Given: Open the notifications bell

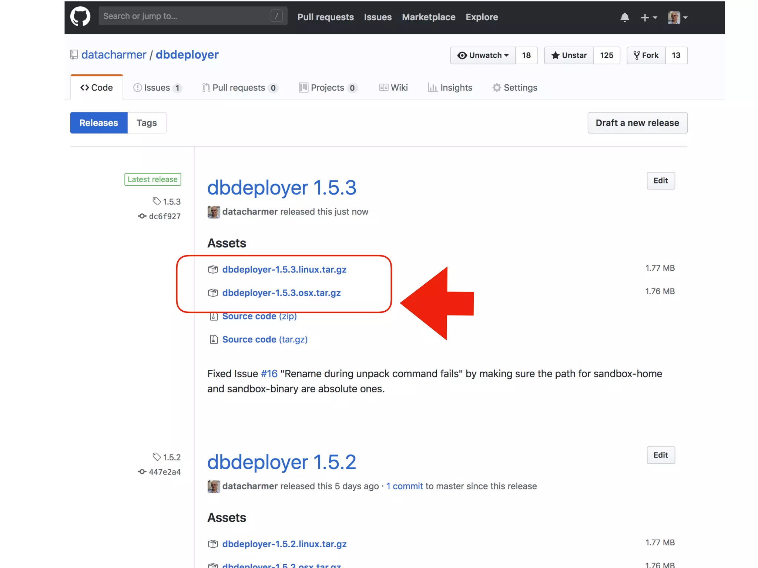Looking at the screenshot, I should click(624, 17).
